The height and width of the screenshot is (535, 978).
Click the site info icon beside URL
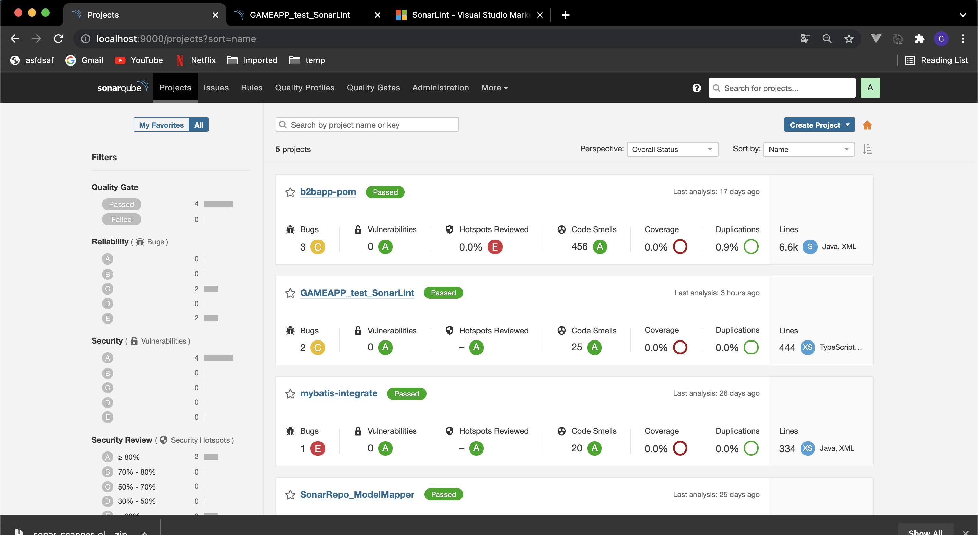pyautogui.click(x=86, y=39)
